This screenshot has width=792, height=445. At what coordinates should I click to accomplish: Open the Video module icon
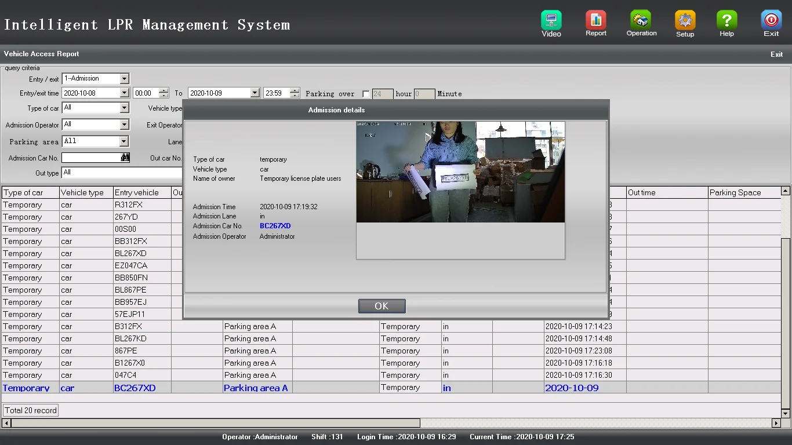551,21
